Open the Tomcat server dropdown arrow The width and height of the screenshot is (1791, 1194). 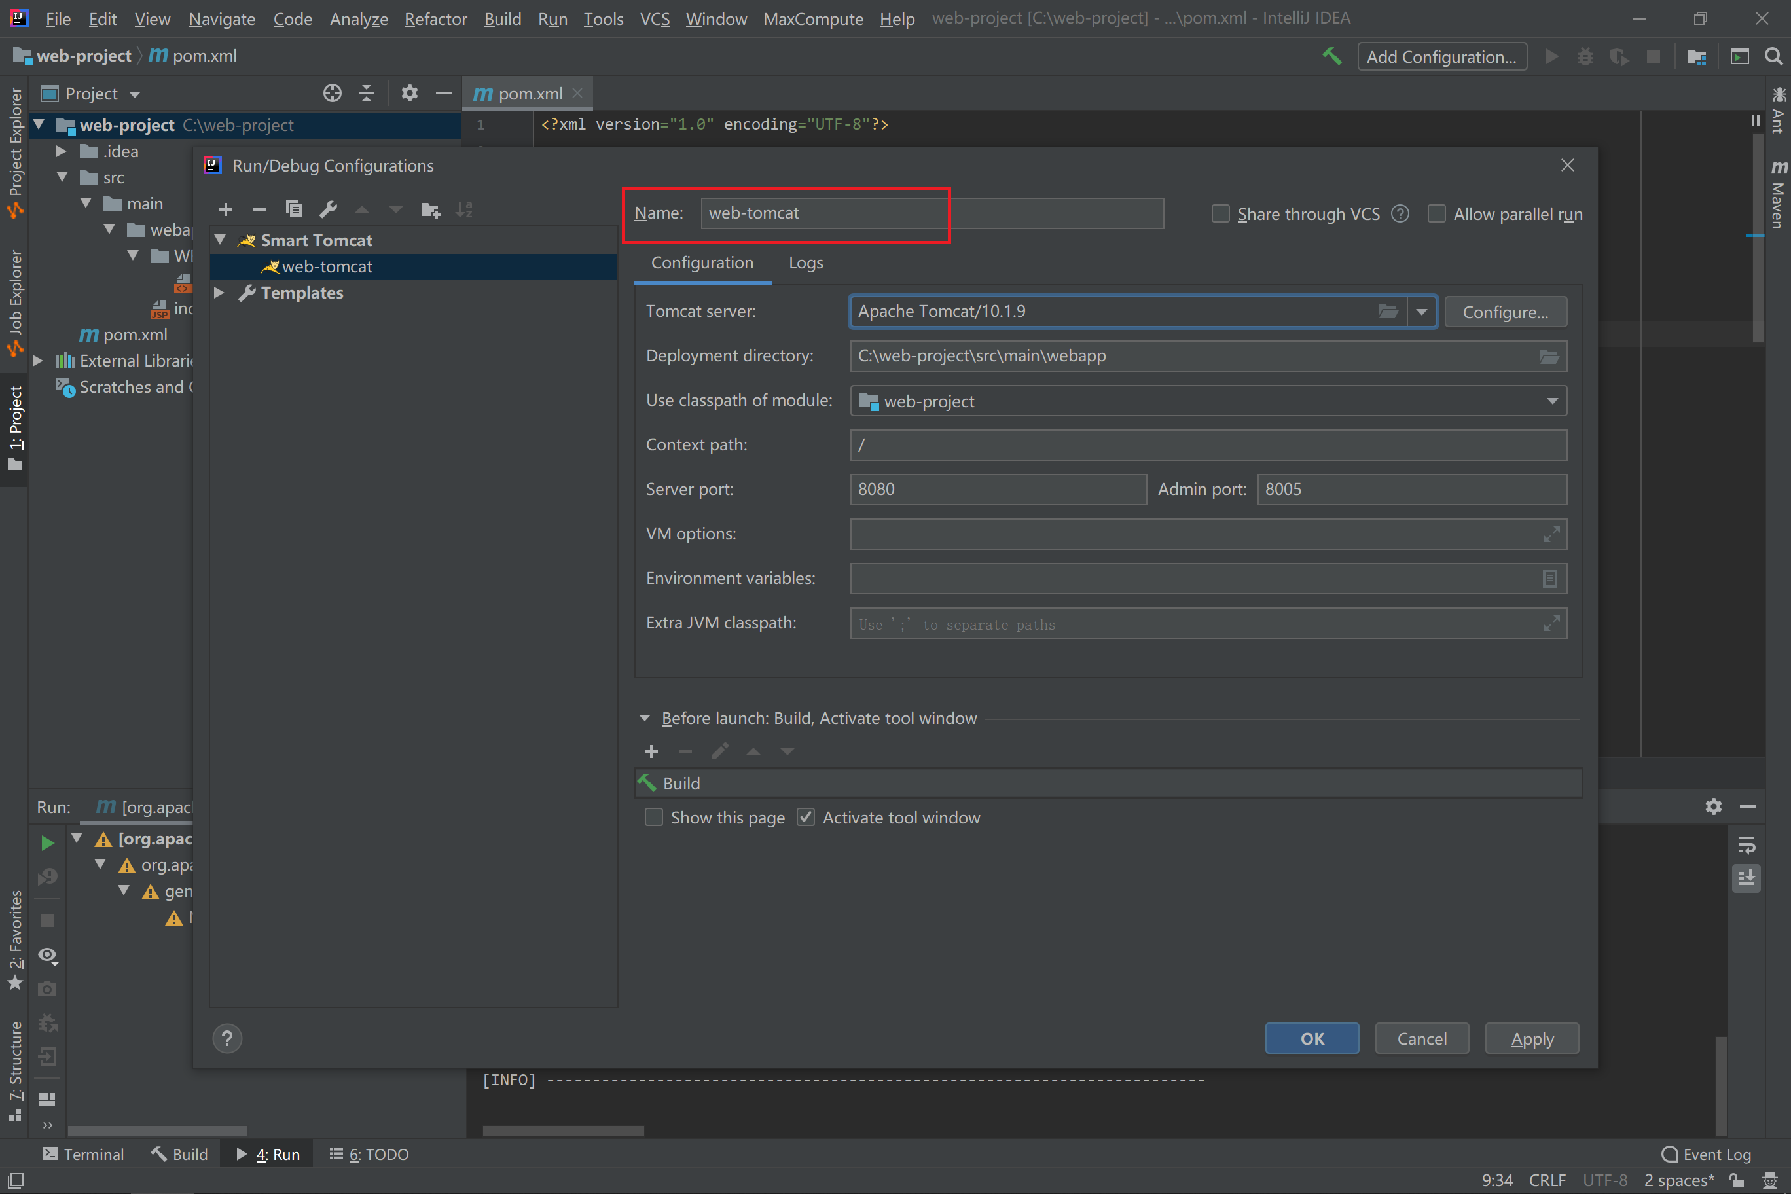pyautogui.click(x=1422, y=312)
